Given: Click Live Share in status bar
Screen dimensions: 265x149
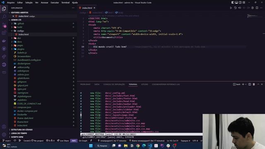Looking at the screenshot, I should [x=63, y=141].
